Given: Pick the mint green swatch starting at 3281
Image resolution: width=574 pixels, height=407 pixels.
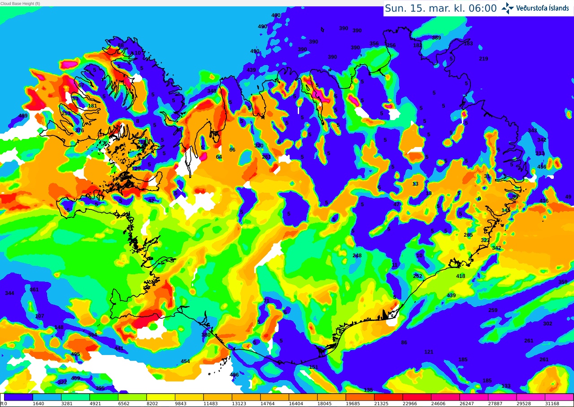Looking at the screenshot, I should pyautogui.click(x=75, y=397).
